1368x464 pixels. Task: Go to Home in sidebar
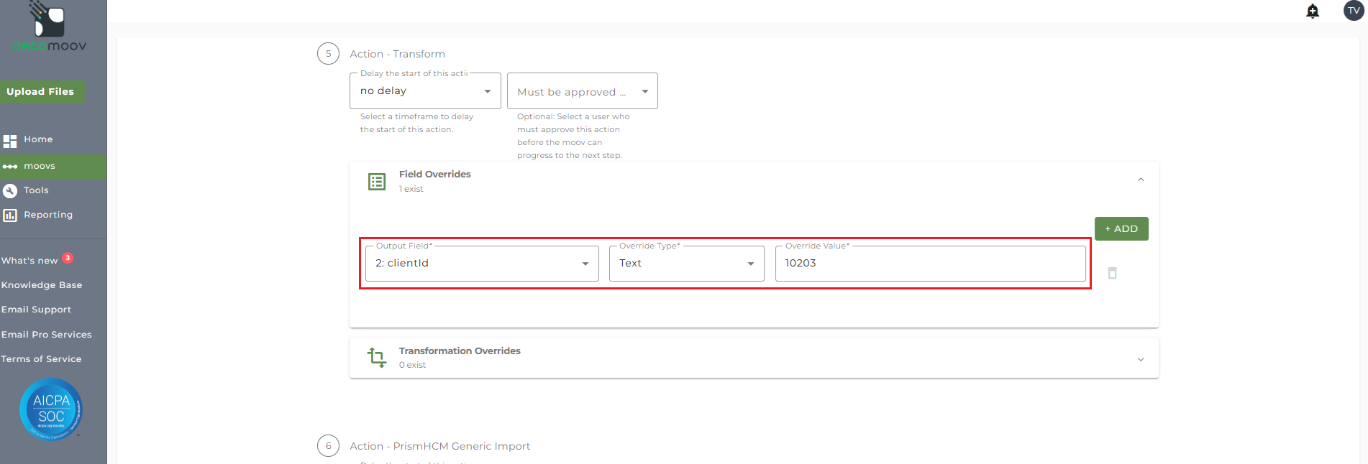coord(37,139)
